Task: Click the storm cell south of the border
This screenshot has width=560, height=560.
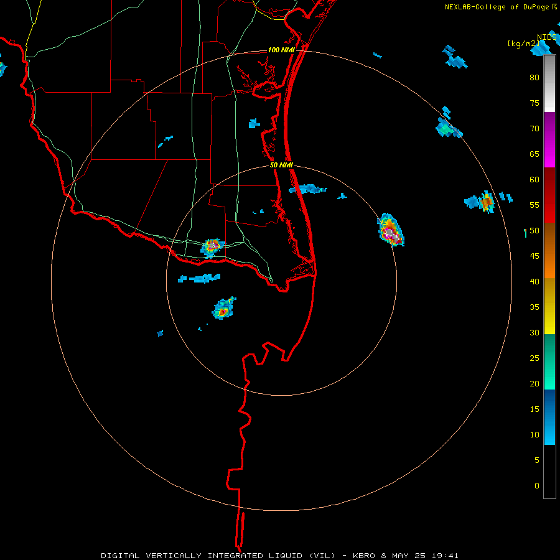Action: click(224, 308)
